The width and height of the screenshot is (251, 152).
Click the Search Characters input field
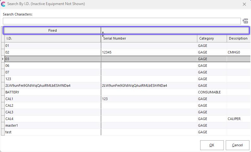coord(122,21)
